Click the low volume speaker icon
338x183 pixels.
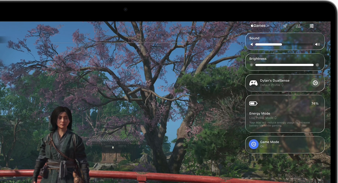tap(252, 44)
